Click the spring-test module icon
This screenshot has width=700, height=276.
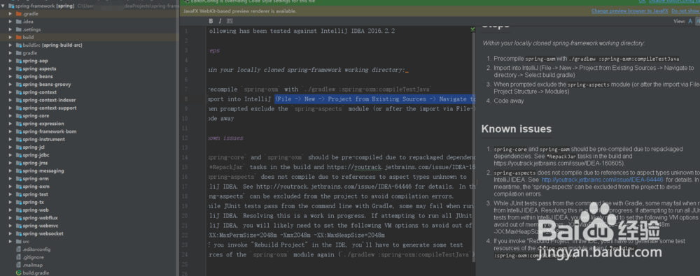click(18, 194)
